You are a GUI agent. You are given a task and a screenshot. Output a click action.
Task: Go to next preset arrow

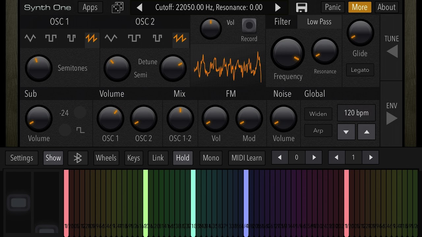(278, 7)
